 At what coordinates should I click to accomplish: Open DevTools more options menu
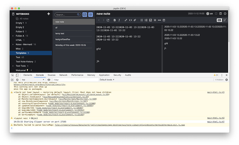pos(222,75)
